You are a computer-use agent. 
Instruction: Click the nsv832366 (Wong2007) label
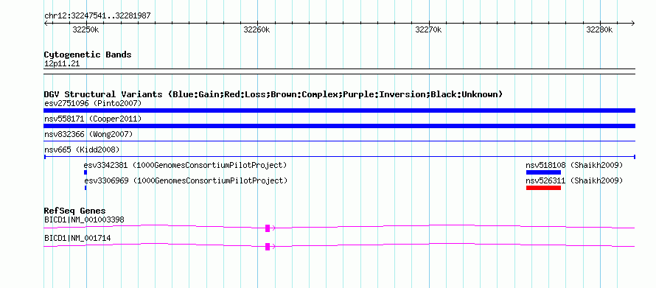pos(88,134)
